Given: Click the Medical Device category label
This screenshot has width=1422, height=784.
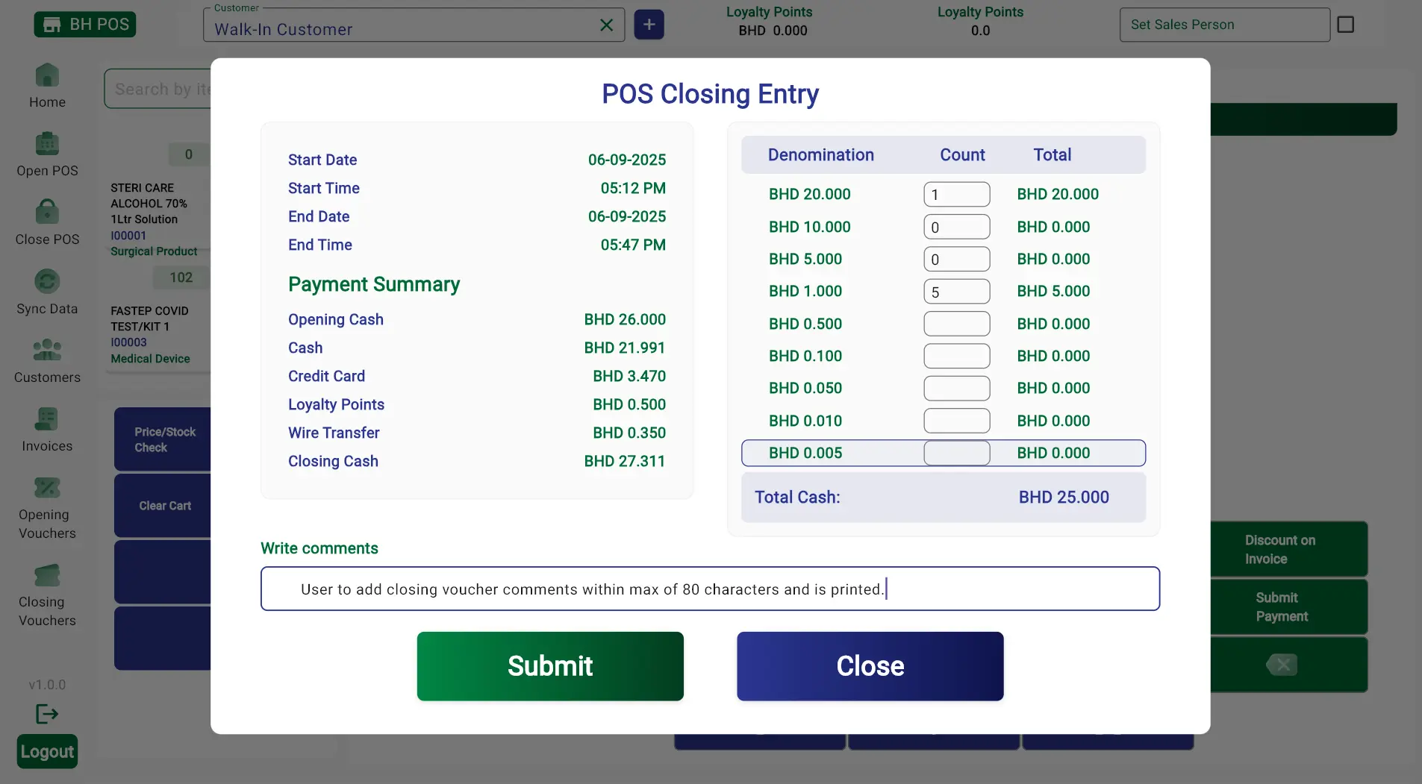Looking at the screenshot, I should click(x=150, y=359).
